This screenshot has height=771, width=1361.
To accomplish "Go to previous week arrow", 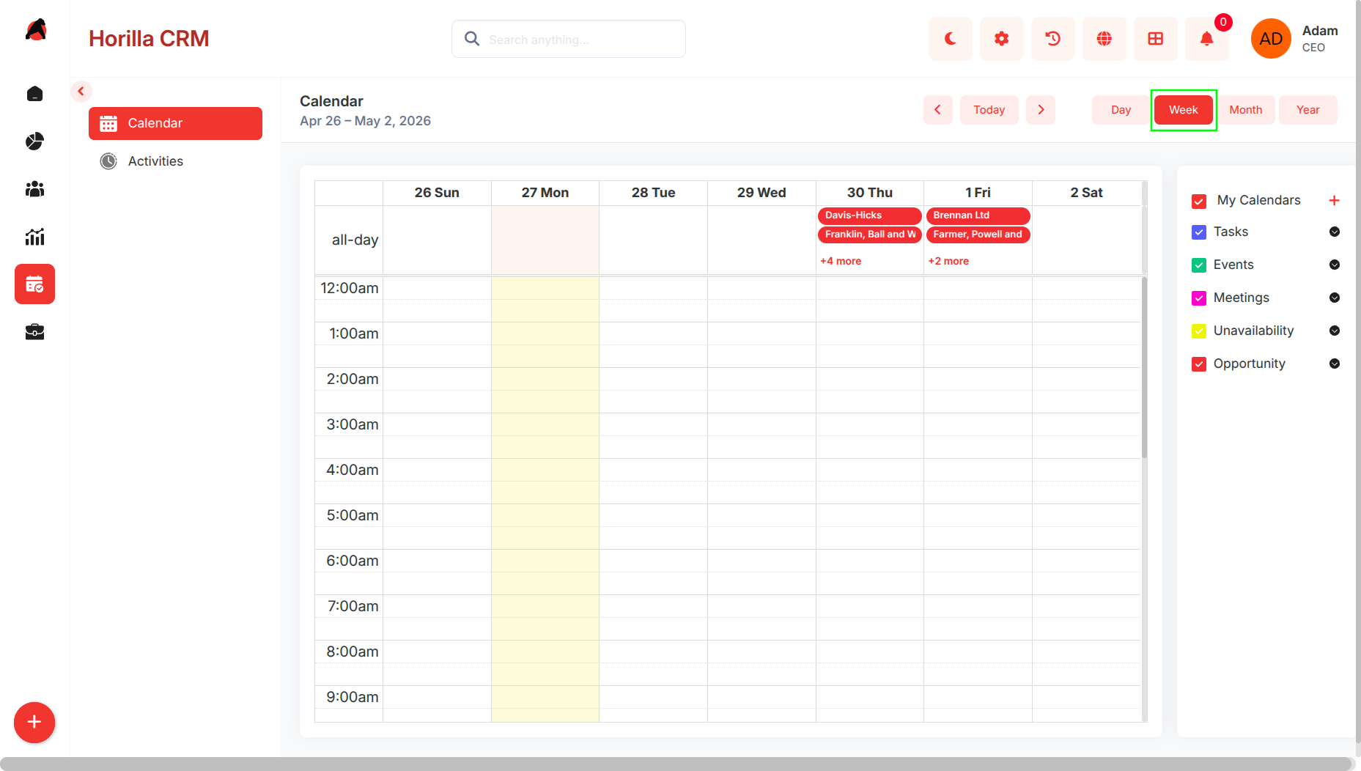I will 937,110.
